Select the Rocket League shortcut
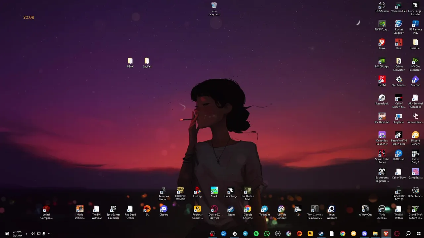Viewport: 424px width, 238px height. pos(399,27)
